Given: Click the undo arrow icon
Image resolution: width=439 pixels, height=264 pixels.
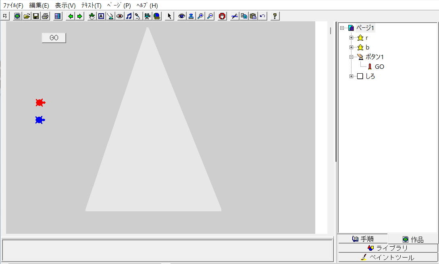Looking at the screenshot, I should coord(262,16).
